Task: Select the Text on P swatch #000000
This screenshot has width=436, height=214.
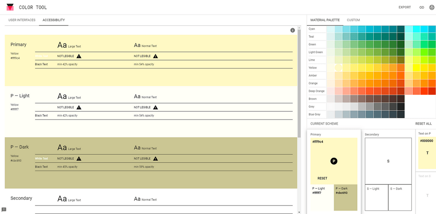Action: (x=427, y=153)
